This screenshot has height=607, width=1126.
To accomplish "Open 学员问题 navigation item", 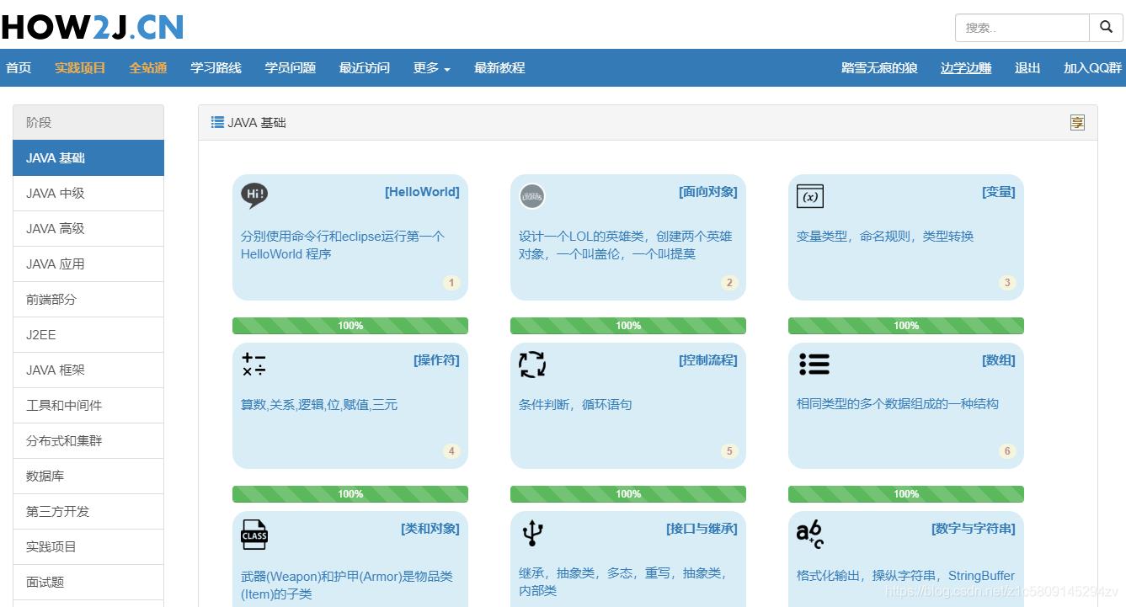I will (291, 68).
